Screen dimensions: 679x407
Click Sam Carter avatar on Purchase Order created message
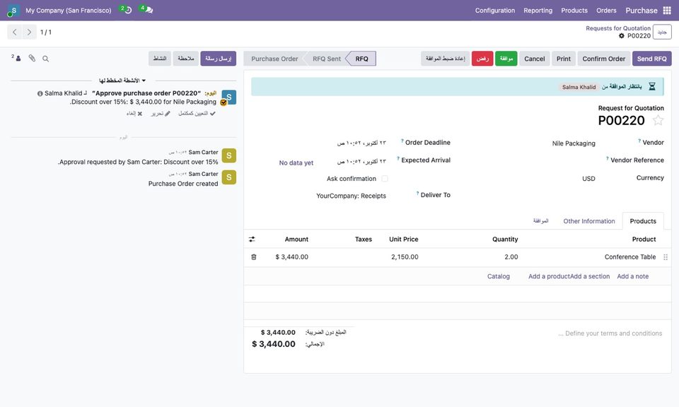[x=228, y=177]
